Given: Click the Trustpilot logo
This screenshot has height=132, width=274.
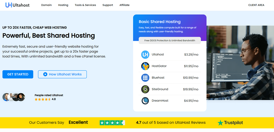Looking at the screenshot, I should pos(230,123).
